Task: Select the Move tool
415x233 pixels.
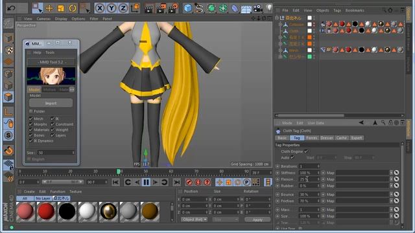Action: [x=49, y=8]
